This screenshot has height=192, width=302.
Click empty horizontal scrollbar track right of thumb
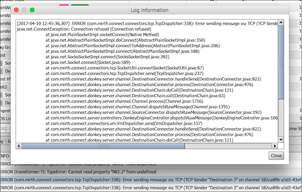pyautogui.click(x=228, y=146)
